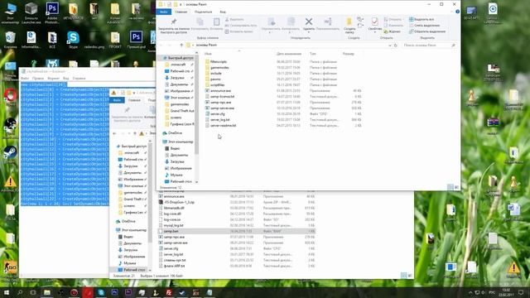
Task: Select OneDrive in основы Pawn navigation pane
Action: coord(175,133)
